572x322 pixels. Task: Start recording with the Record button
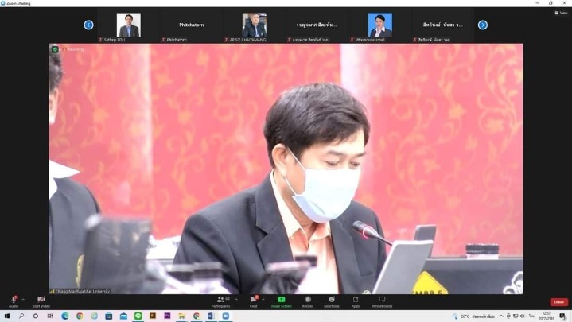click(x=308, y=301)
